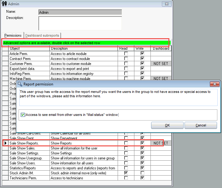Click into the Description text box
222x188 pixels.
[80, 23]
